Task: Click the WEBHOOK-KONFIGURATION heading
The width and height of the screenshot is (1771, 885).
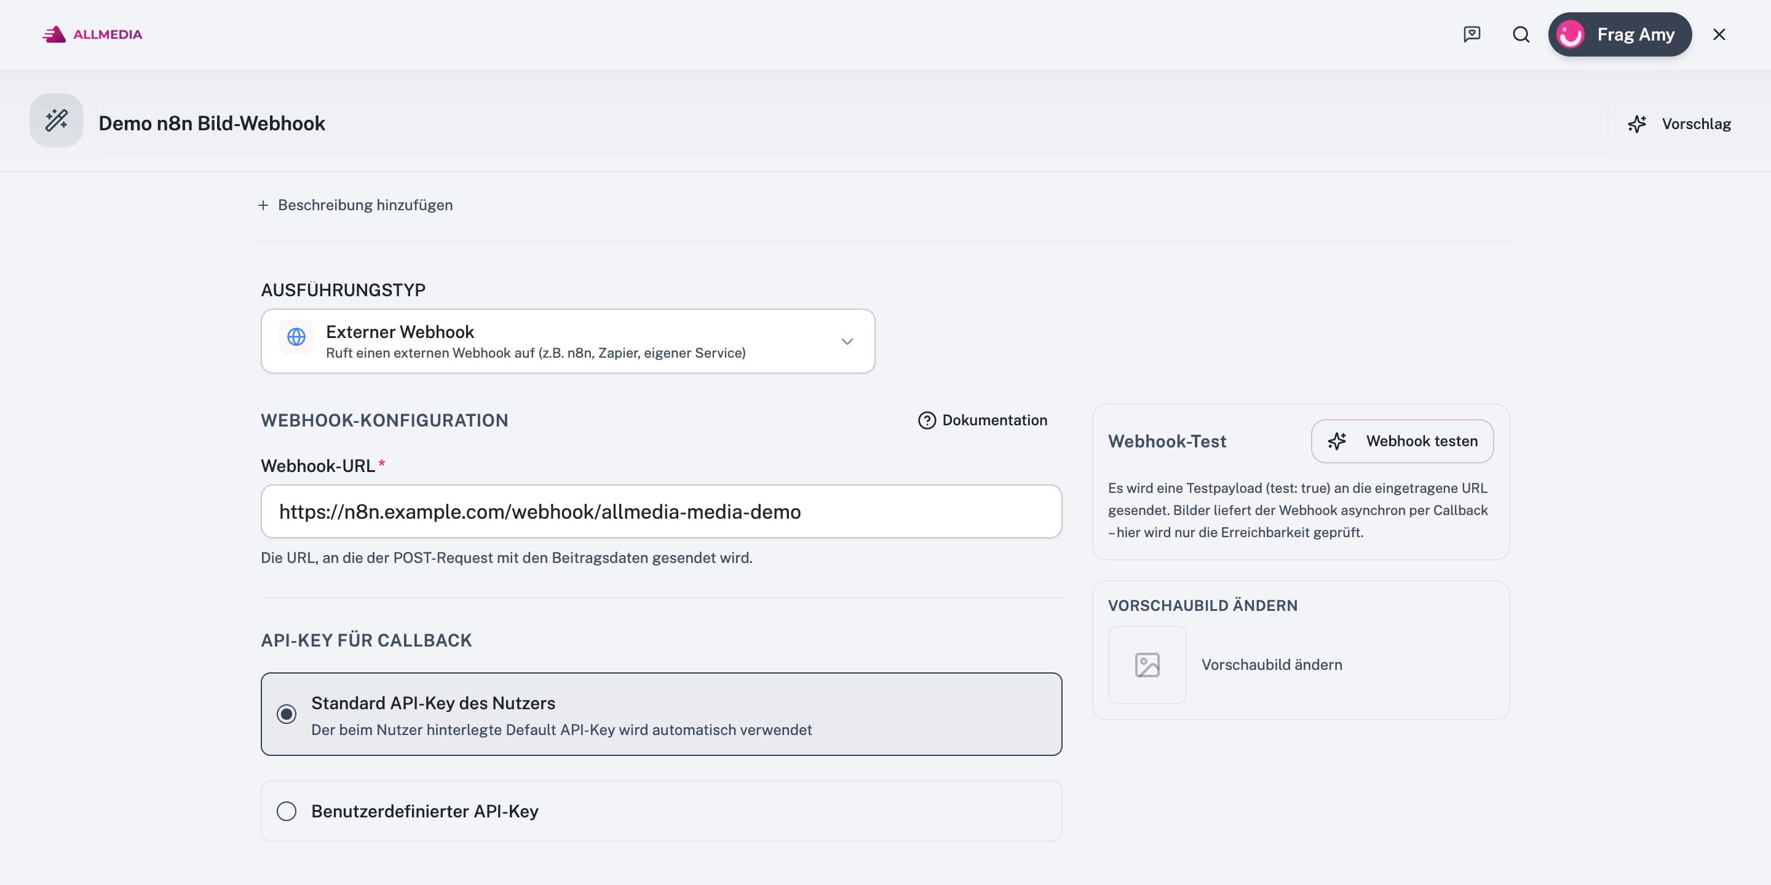Action: (384, 420)
